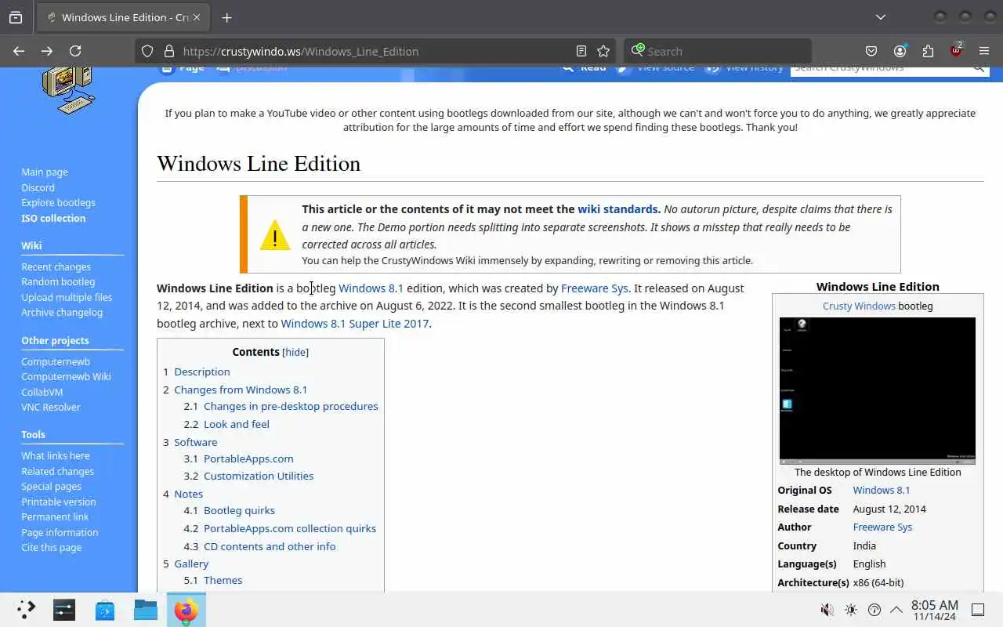Open Cite this page
The image size is (1003, 627).
(x=51, y=548)
